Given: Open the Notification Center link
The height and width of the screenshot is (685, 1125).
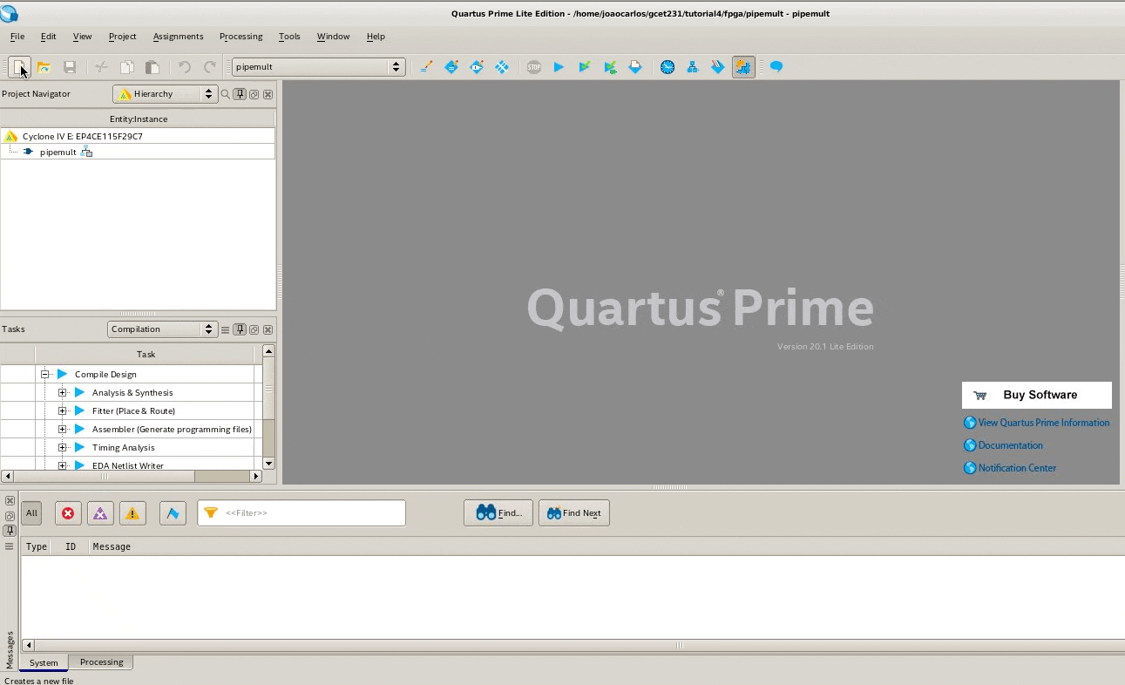Looking at the screenshot, I should coord(1010,468).
